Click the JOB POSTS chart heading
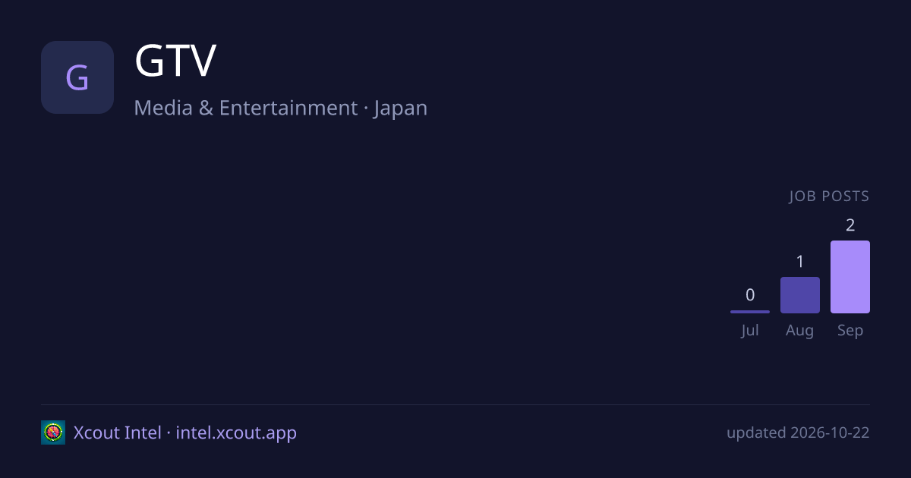Screen dimensions: 911x478 [829, 197]
